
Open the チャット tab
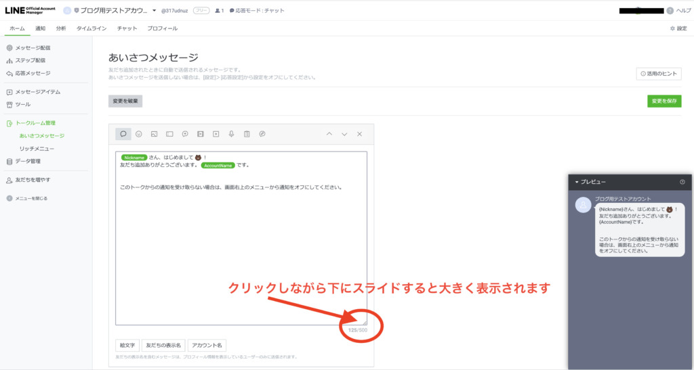coord(127,28)
